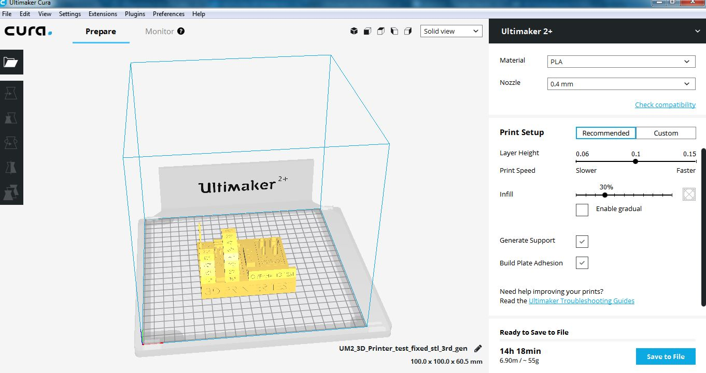Click the 'Print Speed' label
706x373 pixels.
coord(517,170)
